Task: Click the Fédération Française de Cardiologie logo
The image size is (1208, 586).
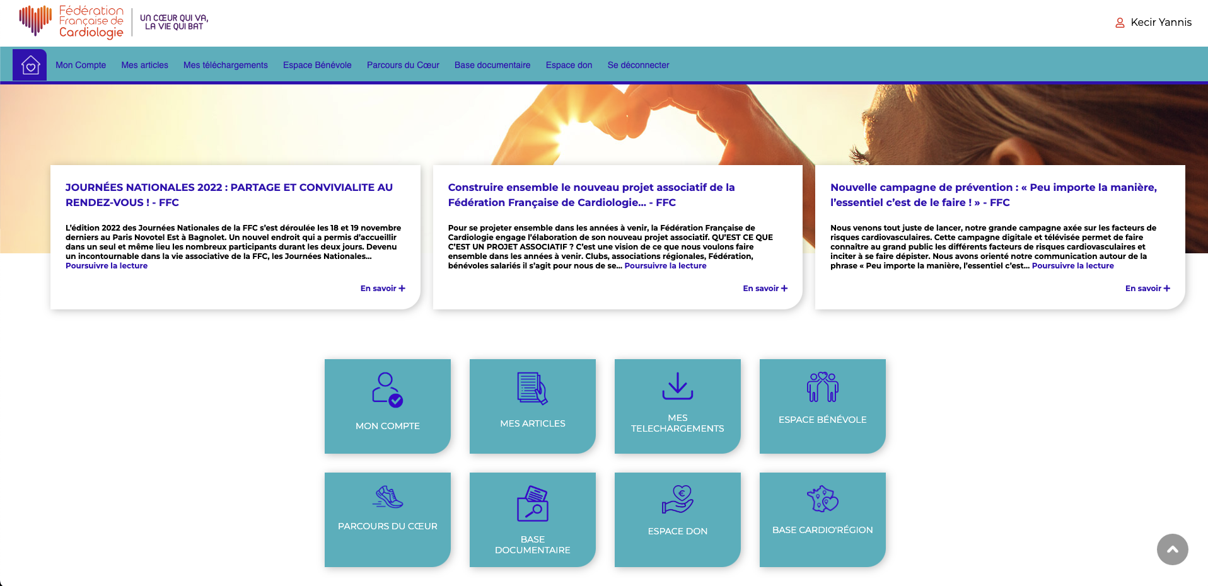Action: (71, 22)
